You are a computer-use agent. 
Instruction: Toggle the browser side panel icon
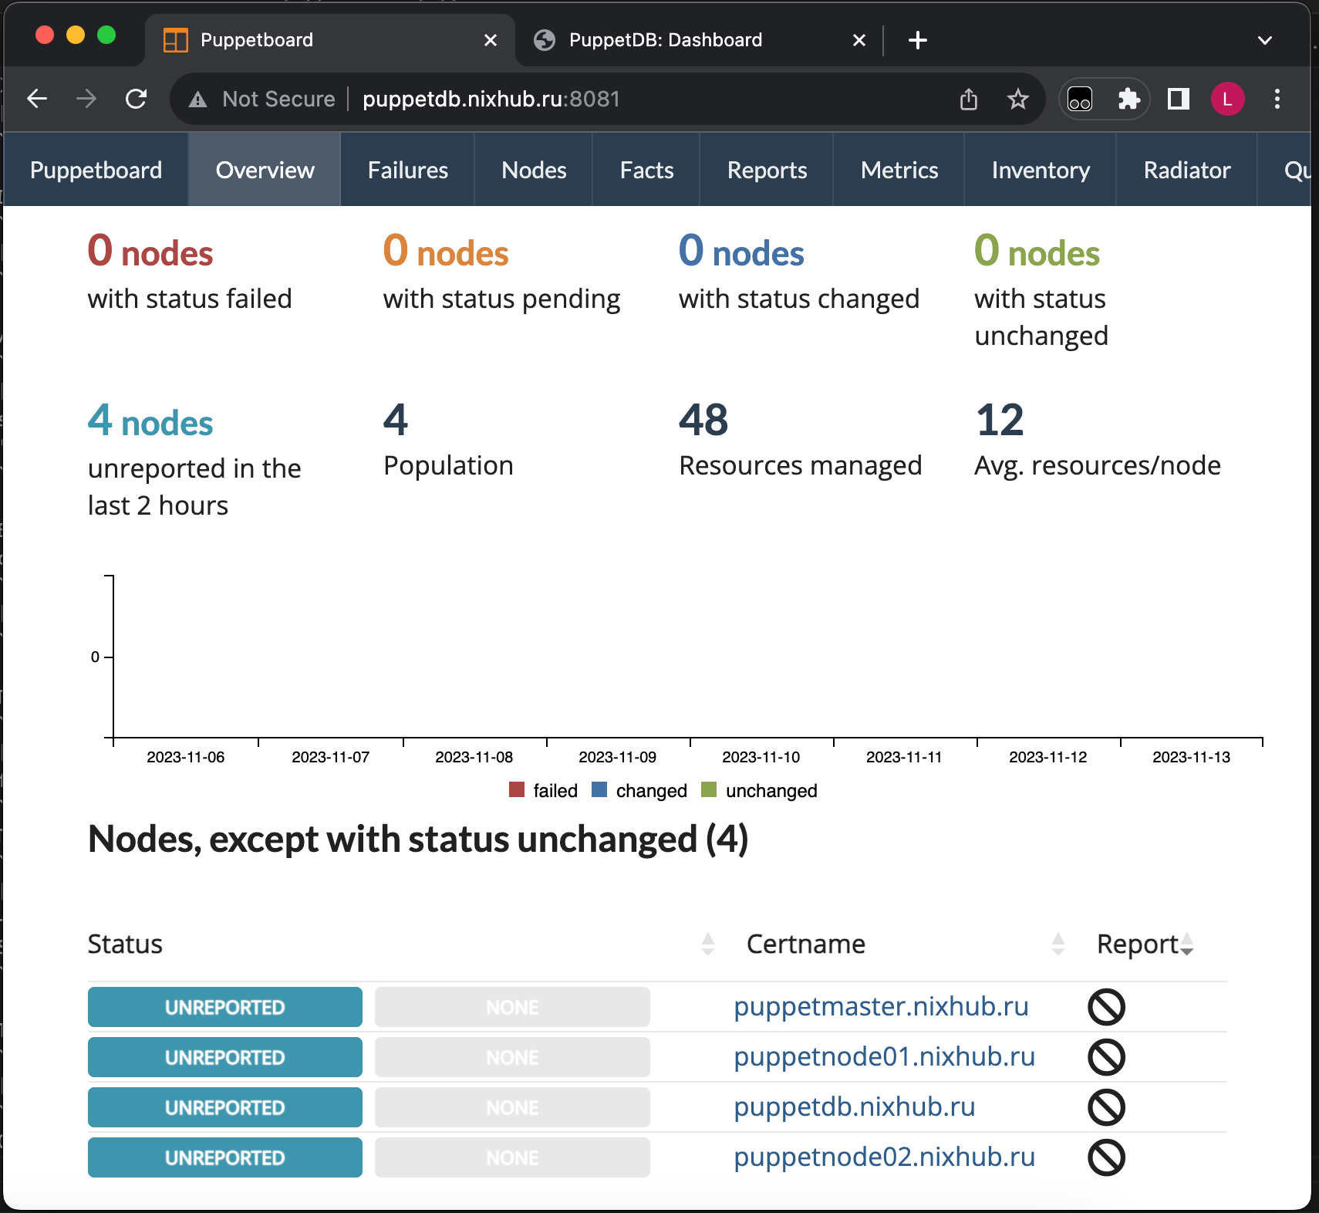point(1178,99)
